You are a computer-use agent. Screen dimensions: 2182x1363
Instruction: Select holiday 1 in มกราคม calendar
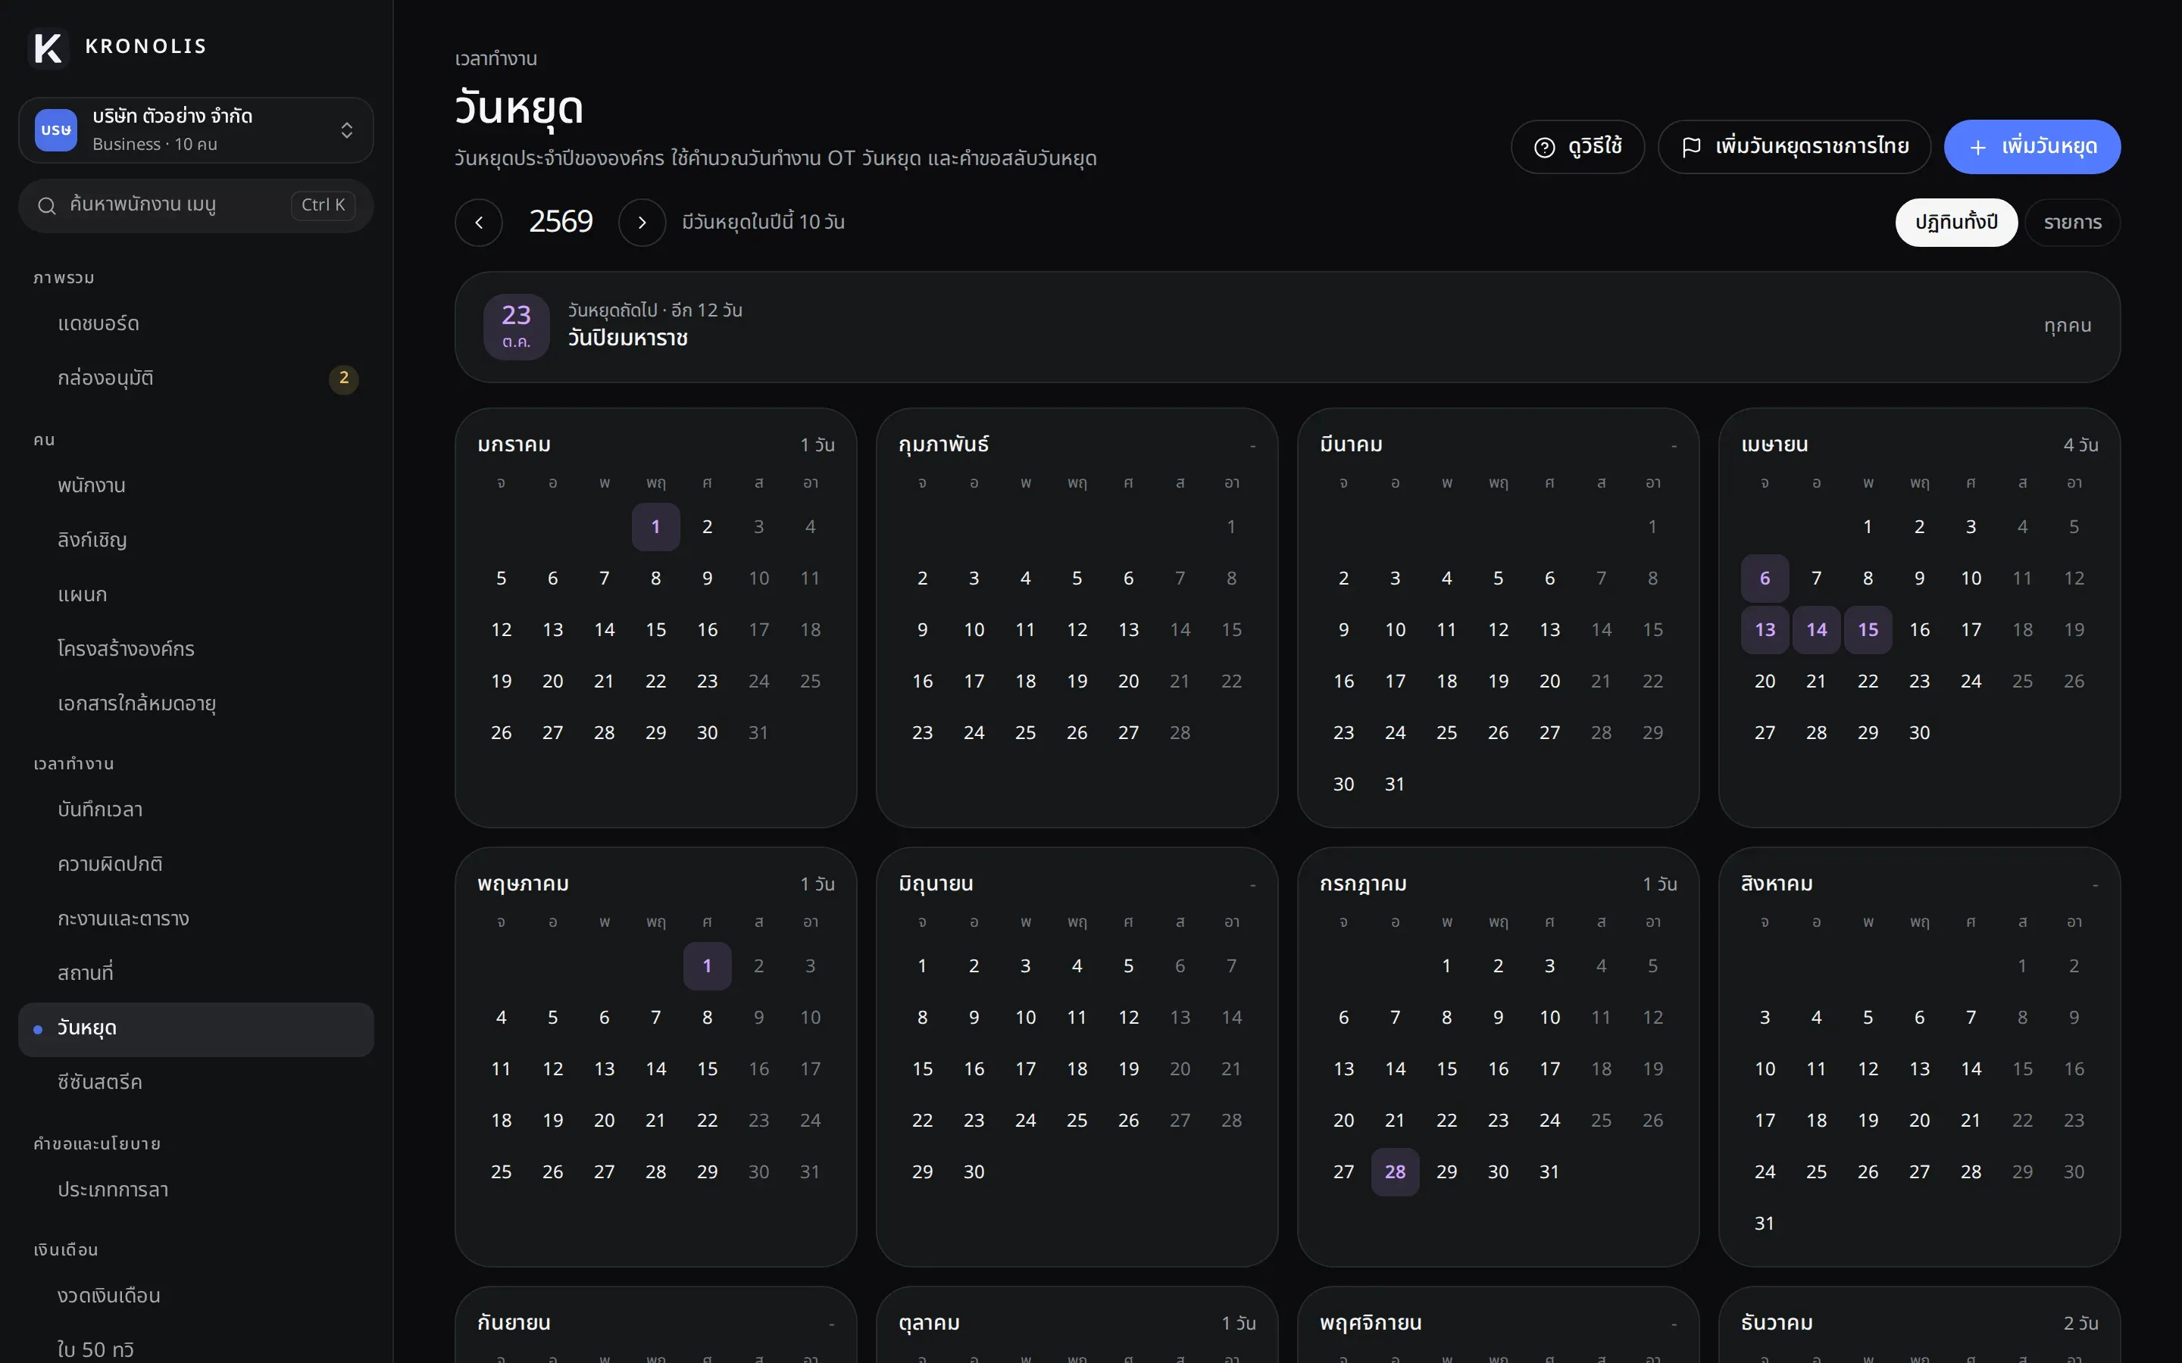pyautogui.click(x=655, y=526)
